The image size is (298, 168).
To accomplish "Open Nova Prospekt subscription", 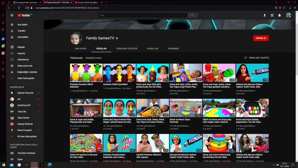I will pos(25,130).
